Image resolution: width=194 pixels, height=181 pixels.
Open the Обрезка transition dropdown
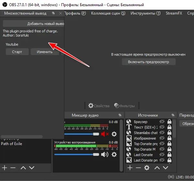point(187,123)
